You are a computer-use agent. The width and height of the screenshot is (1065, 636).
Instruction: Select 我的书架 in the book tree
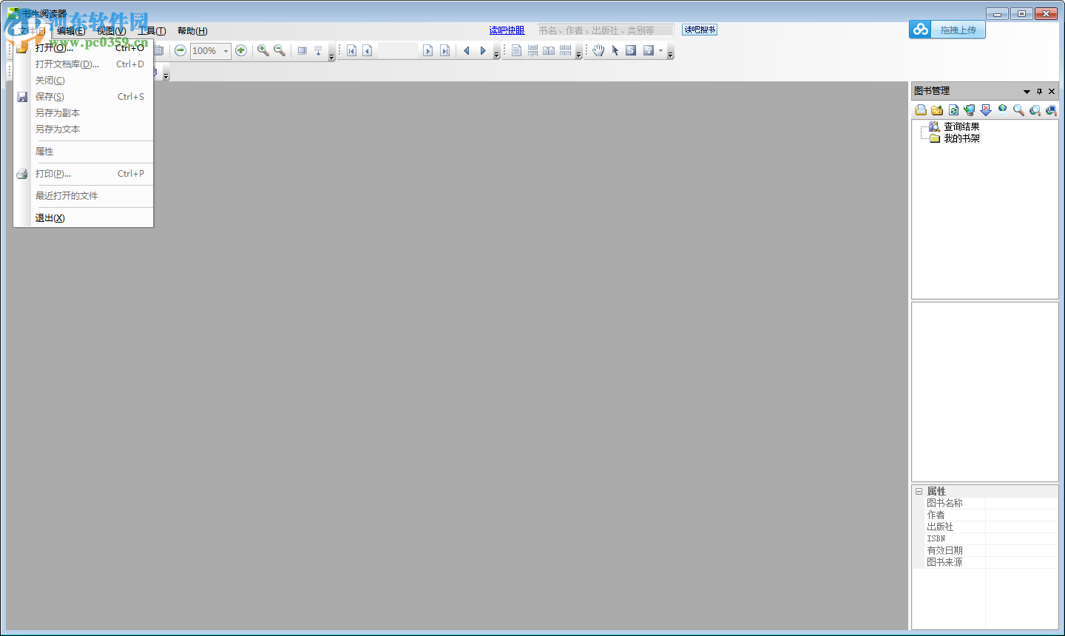[961, 138]
